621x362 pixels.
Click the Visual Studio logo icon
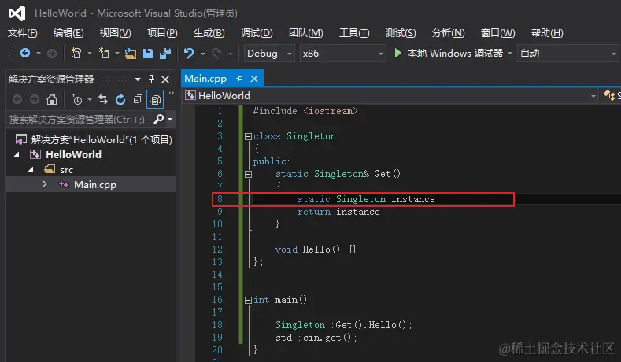pyautogui.click(x=17, y=13)
